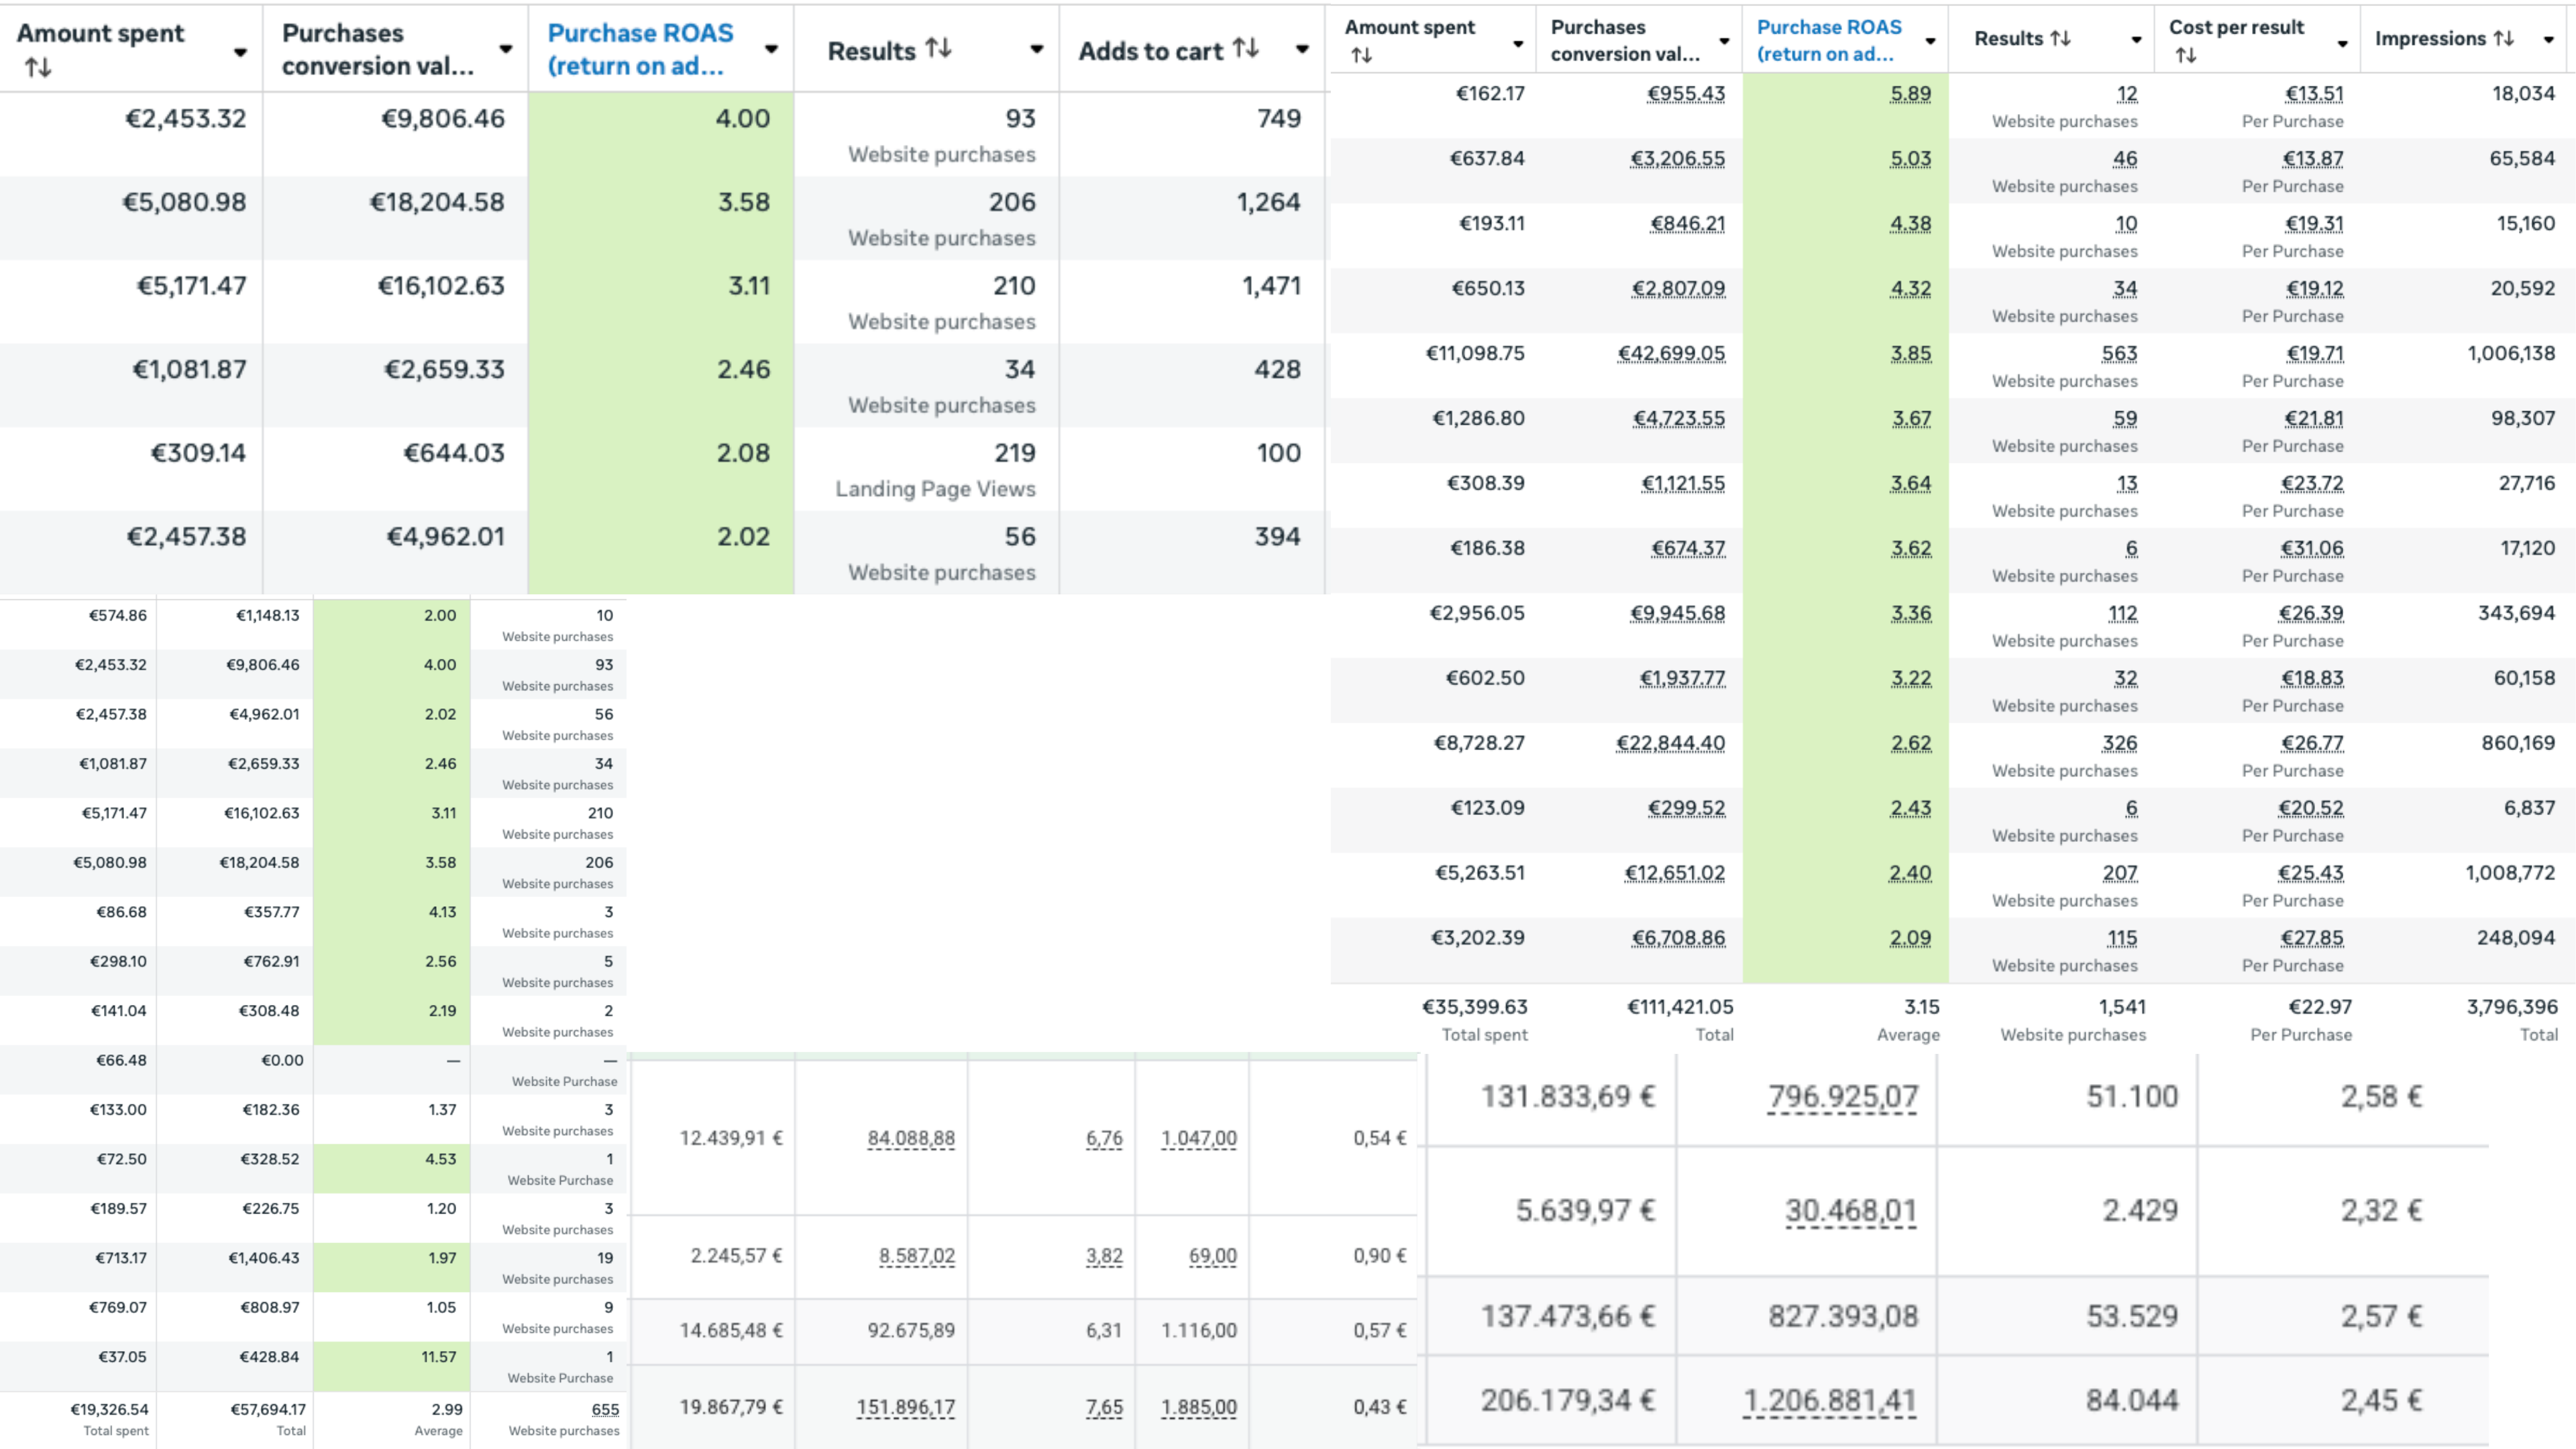Image resolution: width=2576 pixels, height=1449 pixels.
Task: Select the Purchase ROAS header in right table
Action: [1829, 40]
